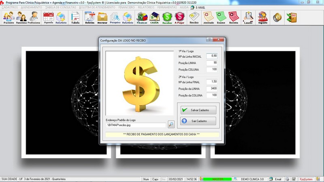Open the E-MAIL menu item
Viewport: 324px width, 182px height.
[x=198, y=7]
